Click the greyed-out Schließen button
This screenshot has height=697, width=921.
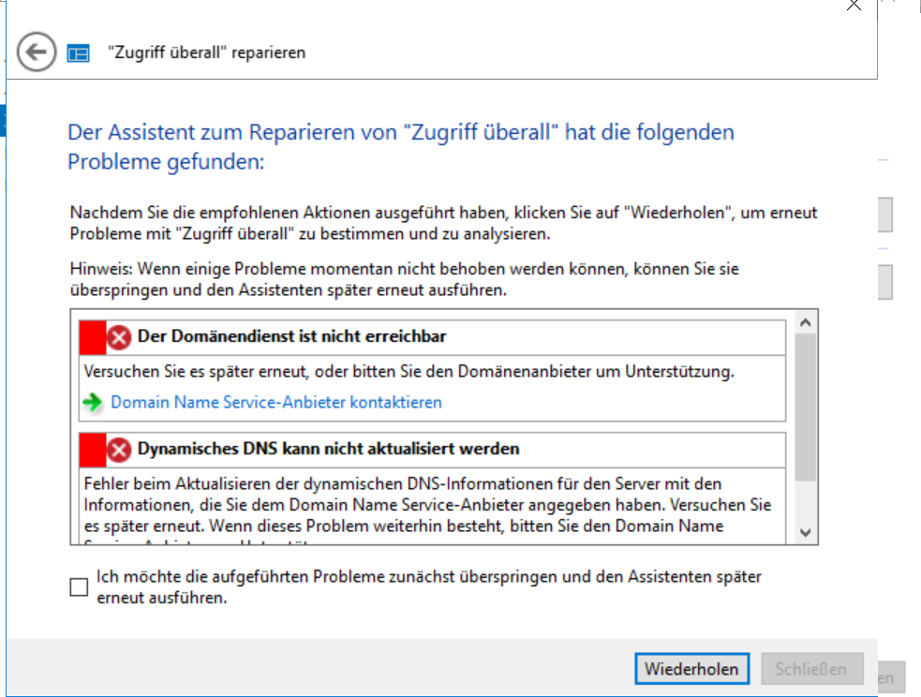tap(811, 669)
